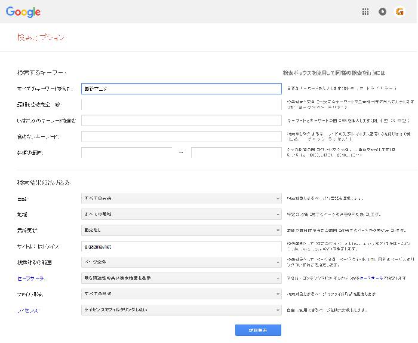This screenshot has width=418, height=343.
Task: Click the ファイル形式 row label
Action: (30, 295)
